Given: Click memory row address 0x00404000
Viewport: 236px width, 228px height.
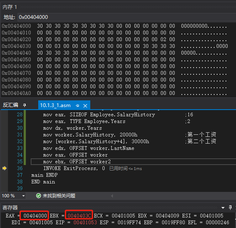Looking at the screenshot, I should click(16, 26).
